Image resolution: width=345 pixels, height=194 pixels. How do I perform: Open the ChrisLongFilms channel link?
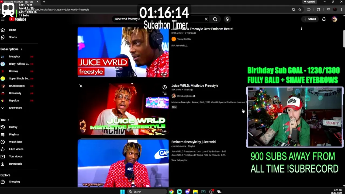click(x=185, y=96)
